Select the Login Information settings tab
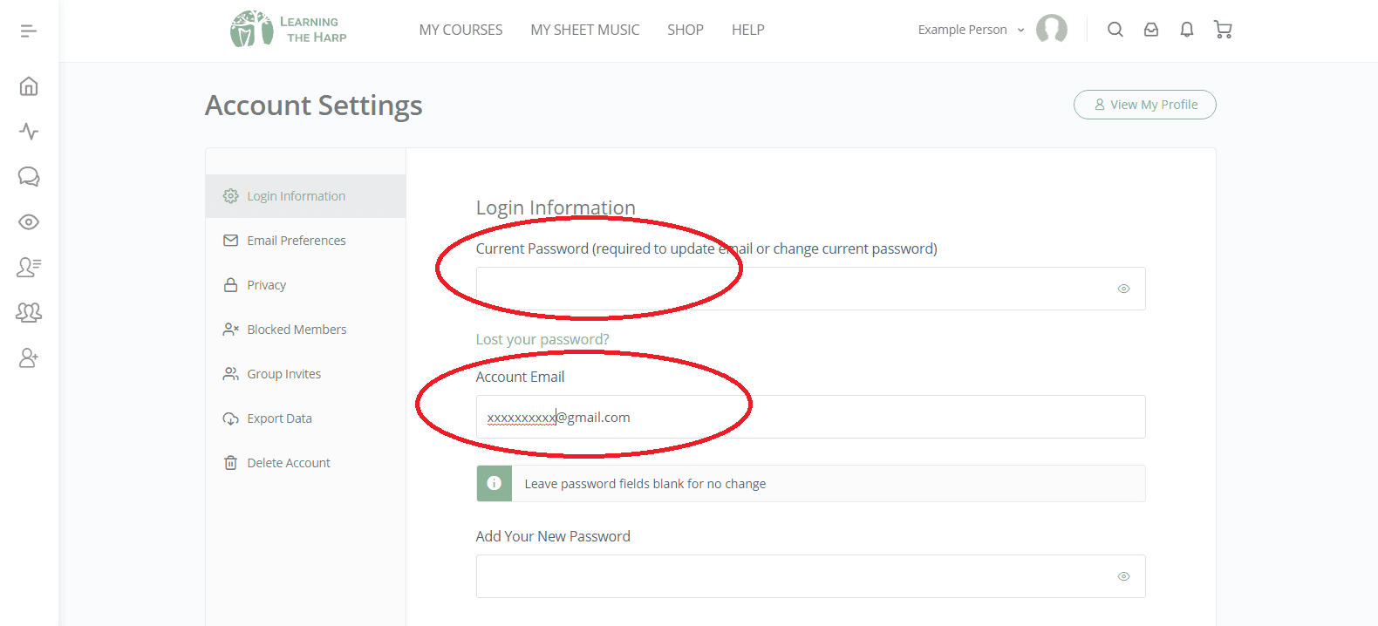Screen dimensions: 1378x626 coord(305,196)
